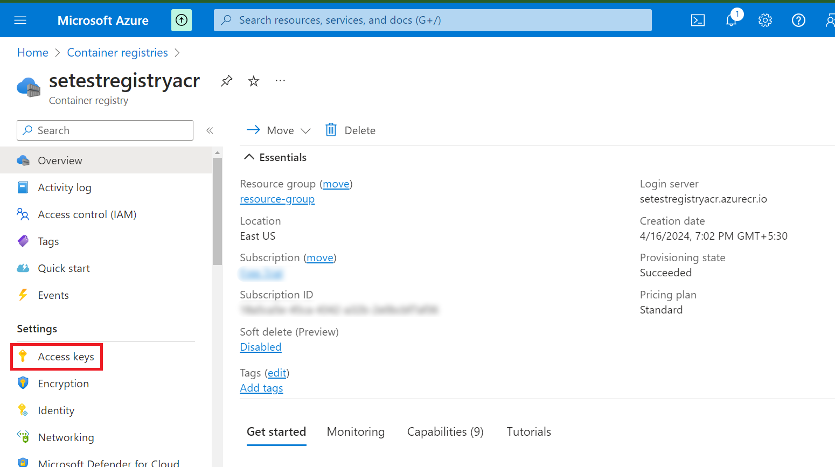Click the resource group move link
This screenshot has width=835, height=467.
coord(336,184)
